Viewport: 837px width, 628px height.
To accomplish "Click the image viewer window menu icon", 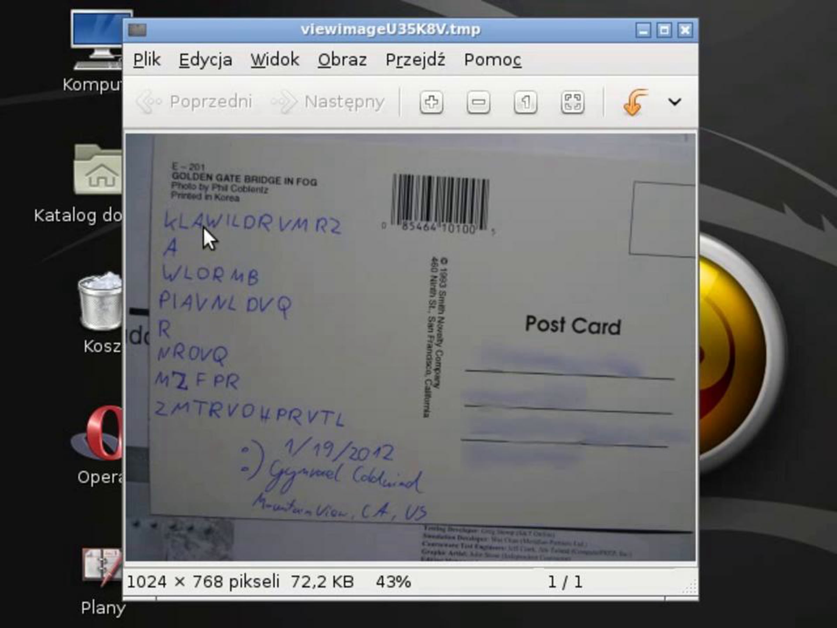I will tap(137, 30).
